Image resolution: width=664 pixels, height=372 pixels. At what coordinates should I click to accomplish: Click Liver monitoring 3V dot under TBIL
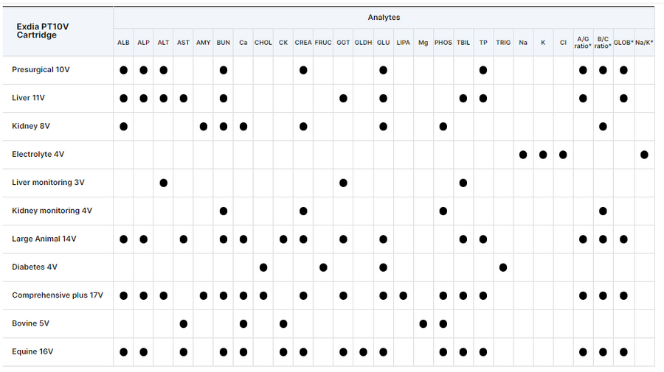(x=463, y=183)
